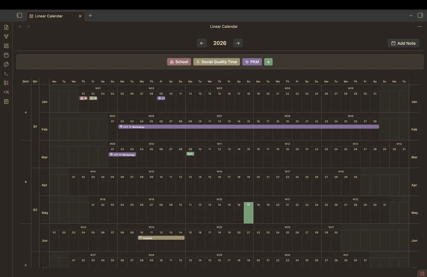This screenshot has height=277, width=427.
Task: Navigate forward with the right arrow
Action: 28,27
